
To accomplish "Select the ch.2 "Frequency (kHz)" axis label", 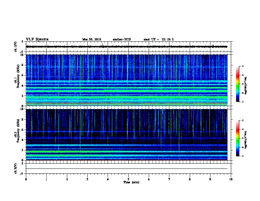I will coord(18,131).
